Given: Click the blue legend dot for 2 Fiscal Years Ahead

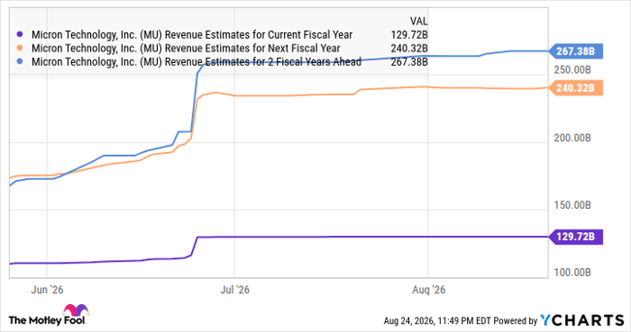Looking at the screenshot, I should tap(19, 62).
